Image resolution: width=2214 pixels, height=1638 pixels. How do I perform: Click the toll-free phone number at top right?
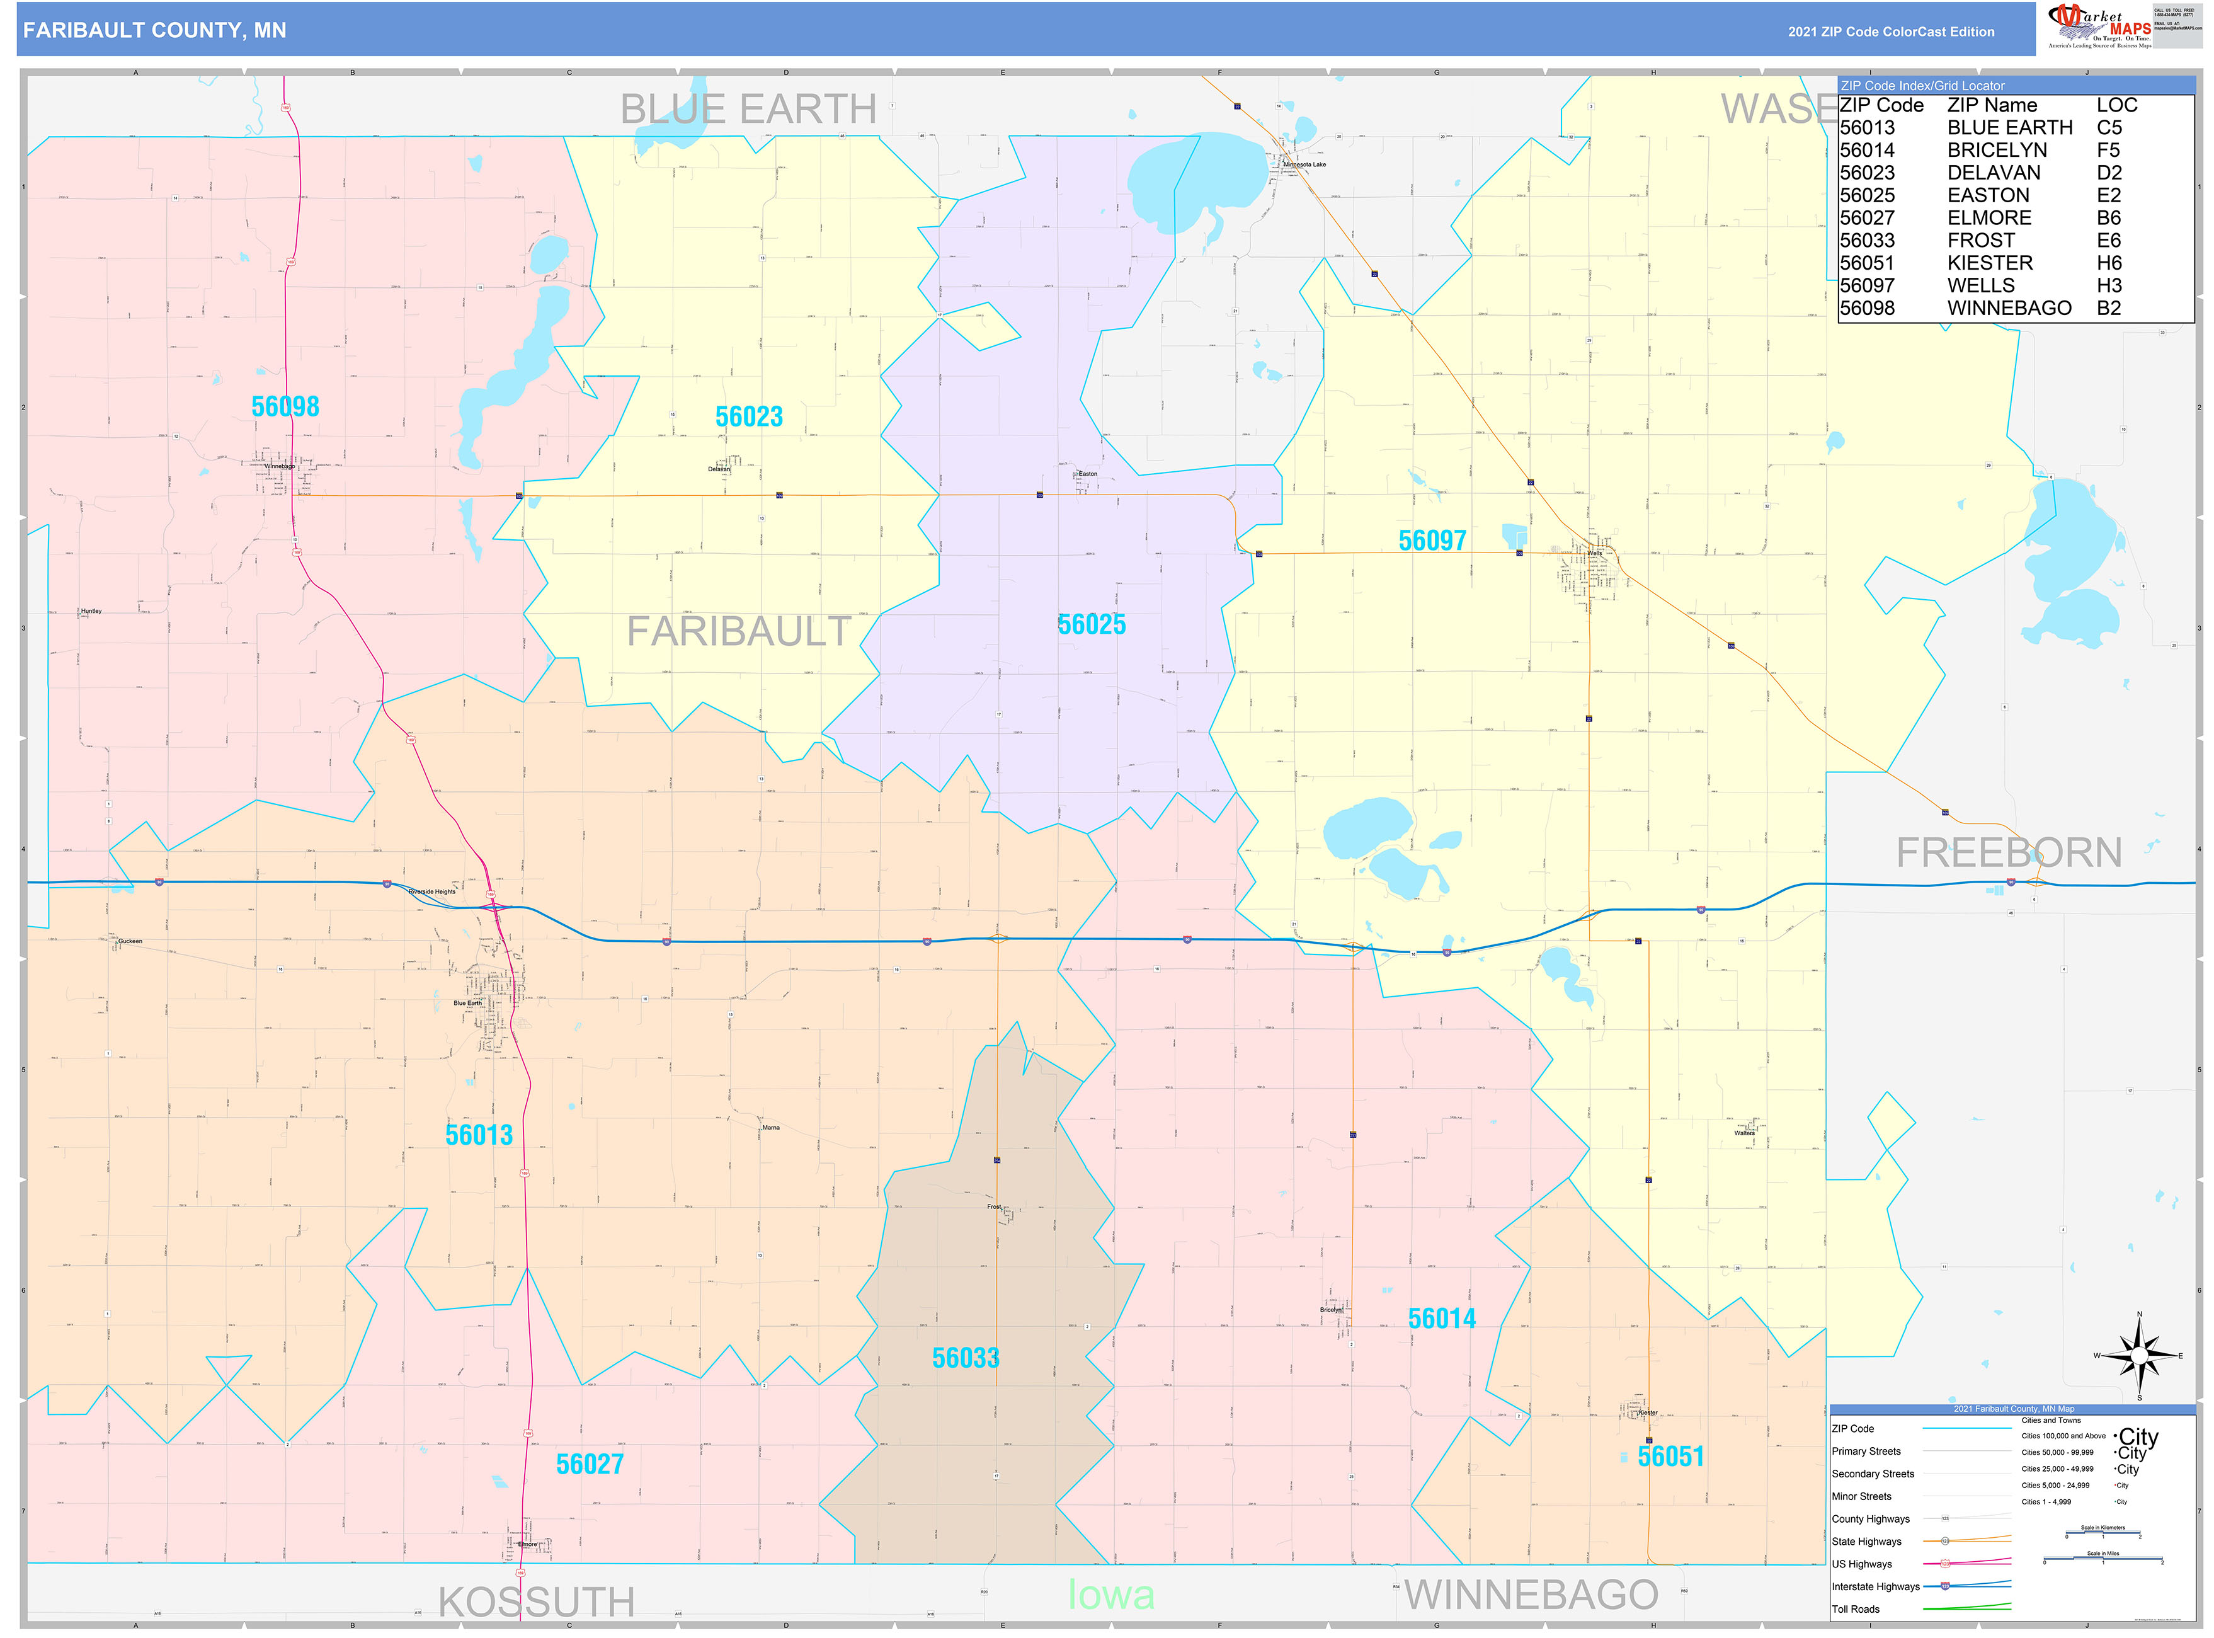2173,14
